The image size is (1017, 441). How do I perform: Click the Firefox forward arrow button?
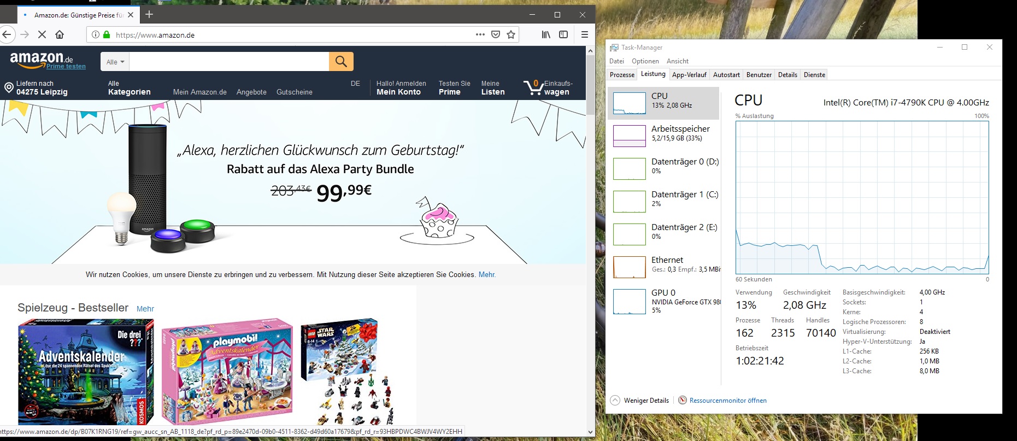coord(25,34)
